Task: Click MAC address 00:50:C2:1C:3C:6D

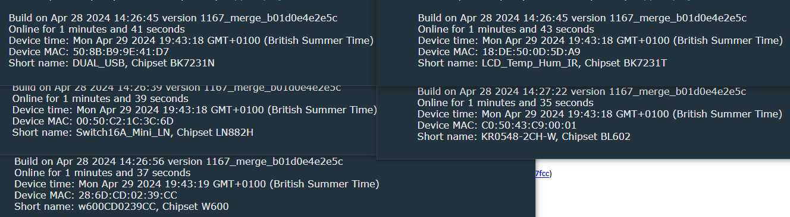Action: [x=125, y=121]
